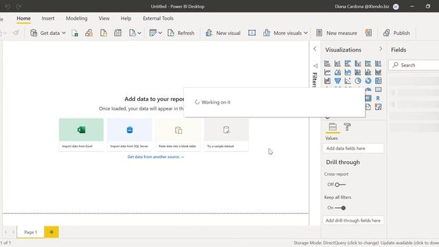Click the Publish button
Screen dimensions: 439x247
pyautogui.click(x=396, y=33)
